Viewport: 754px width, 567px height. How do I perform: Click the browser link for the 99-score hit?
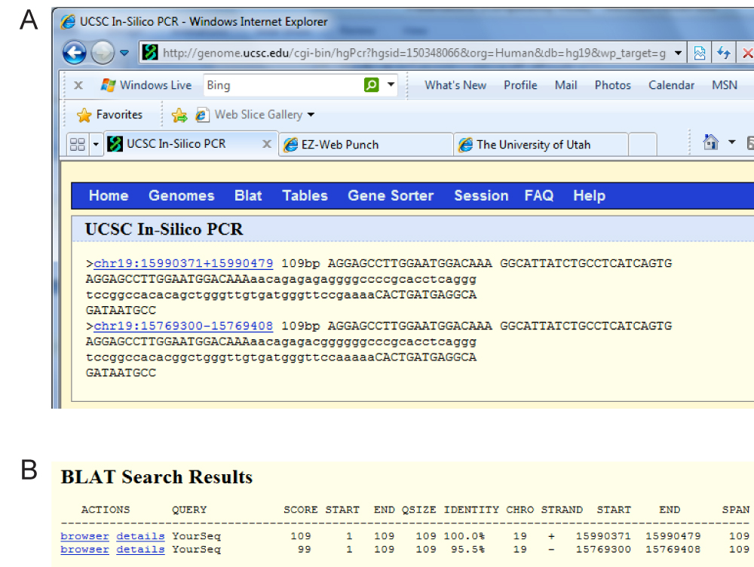pyautogui.click(x=84, y=550)
